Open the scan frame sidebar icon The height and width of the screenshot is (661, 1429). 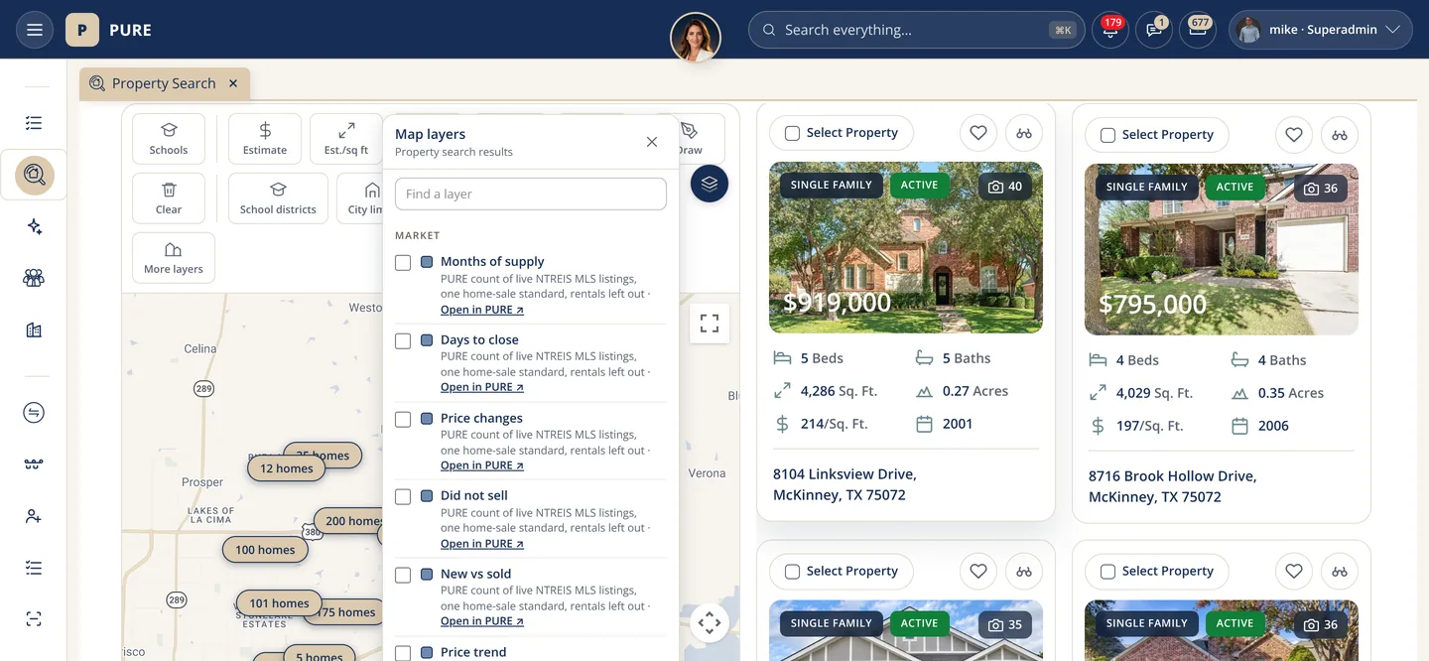tap(34, 619)
